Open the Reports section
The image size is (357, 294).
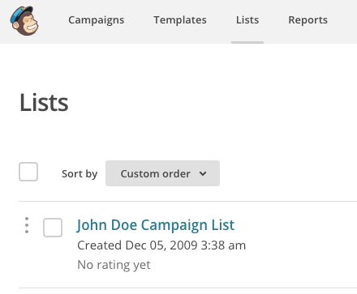pos(308,20)
